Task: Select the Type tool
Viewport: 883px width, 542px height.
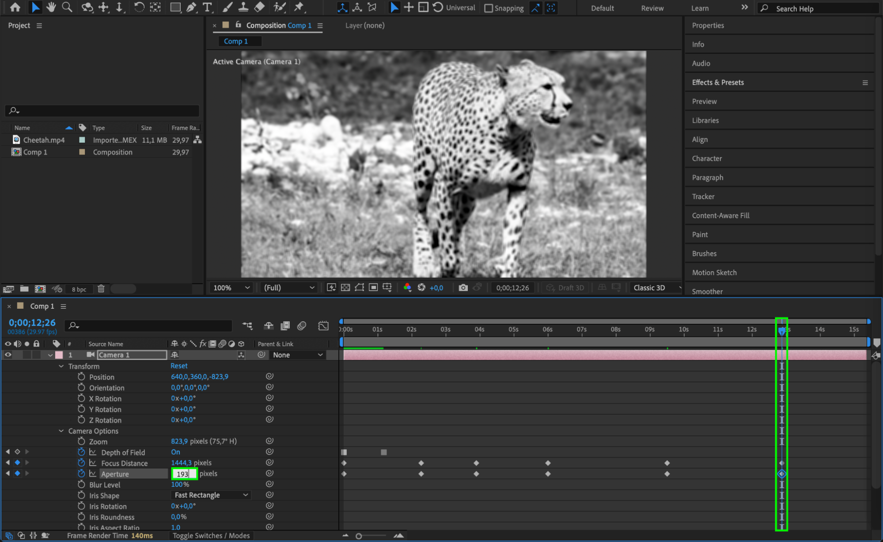Action: (207, 7)
